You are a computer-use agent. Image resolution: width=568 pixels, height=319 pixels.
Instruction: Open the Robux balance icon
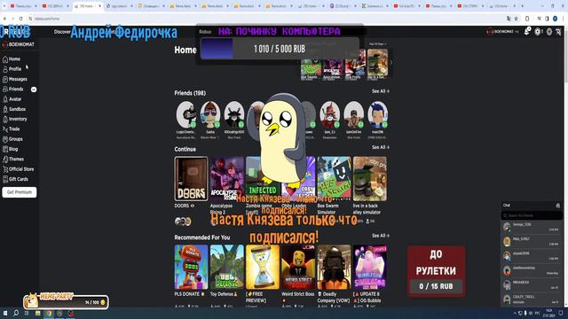pos(539,32)
